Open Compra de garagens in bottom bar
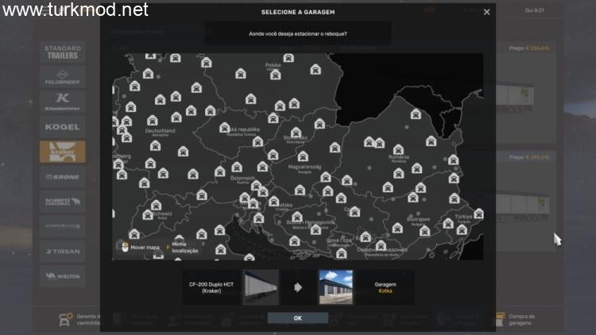The image size is (596, 335). tap(516, 319)
